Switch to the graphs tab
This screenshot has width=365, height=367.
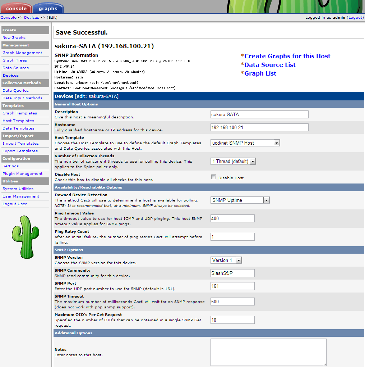pos(48,8)
